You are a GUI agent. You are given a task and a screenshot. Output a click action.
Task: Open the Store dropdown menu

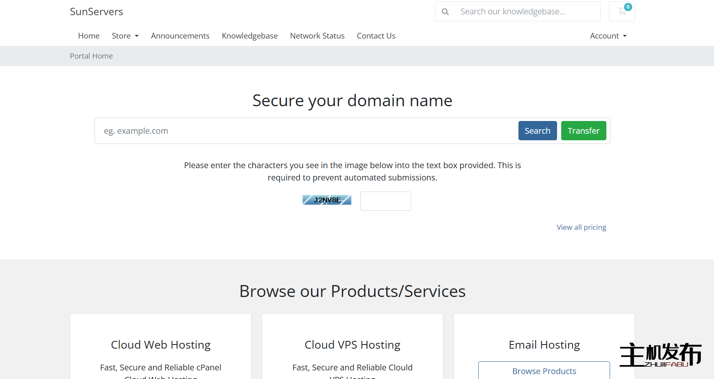125,36
